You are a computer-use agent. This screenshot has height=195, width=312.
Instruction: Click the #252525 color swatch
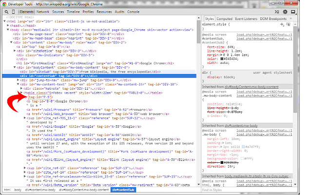coord(222,162)
